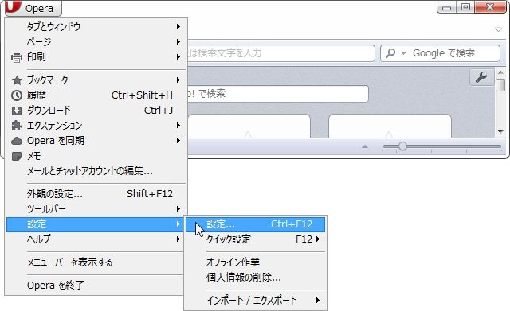Maximize the Opera window
The width and height of the screenshot is (510, 311).
tap(465, 7)
